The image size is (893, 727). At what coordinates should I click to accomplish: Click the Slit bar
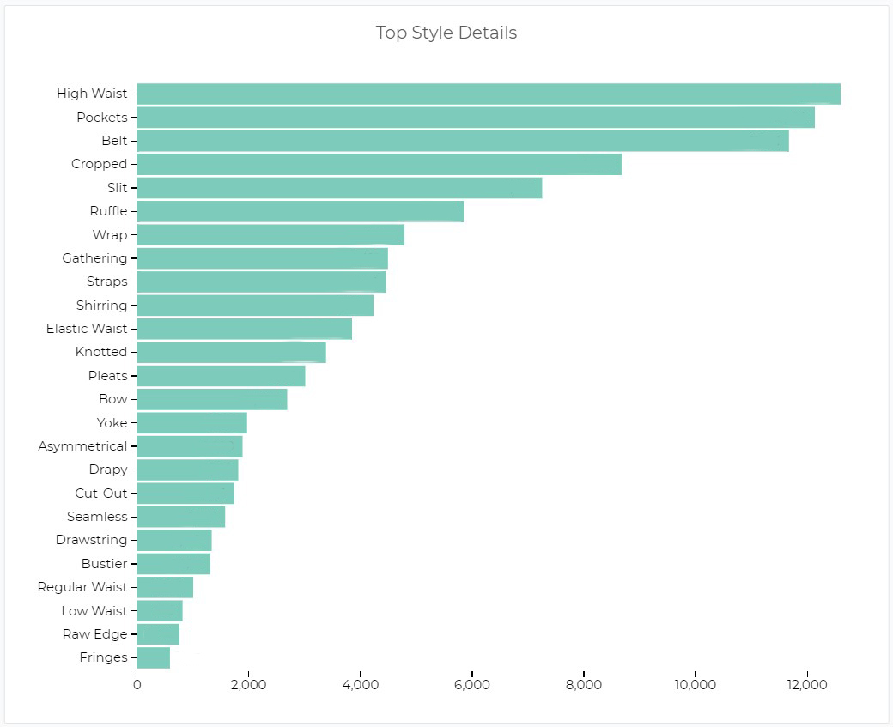[x=339, y=187]
